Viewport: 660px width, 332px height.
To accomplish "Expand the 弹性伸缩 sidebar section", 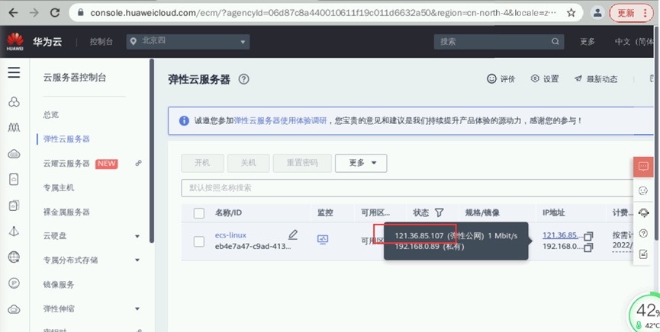I will click(x=137, y=309).
